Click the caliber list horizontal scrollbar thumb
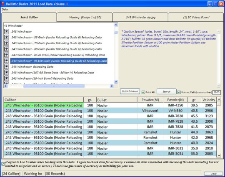Screen dimensions: 225x177 tap(54, 86)
